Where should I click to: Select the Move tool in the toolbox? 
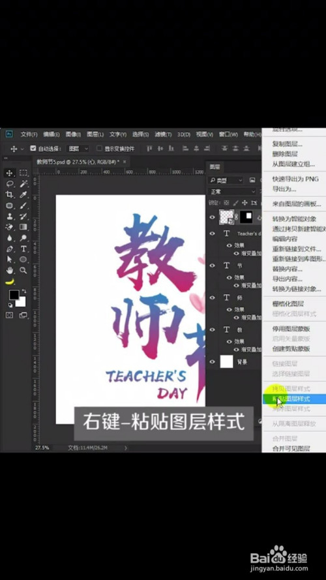point(10,173)
